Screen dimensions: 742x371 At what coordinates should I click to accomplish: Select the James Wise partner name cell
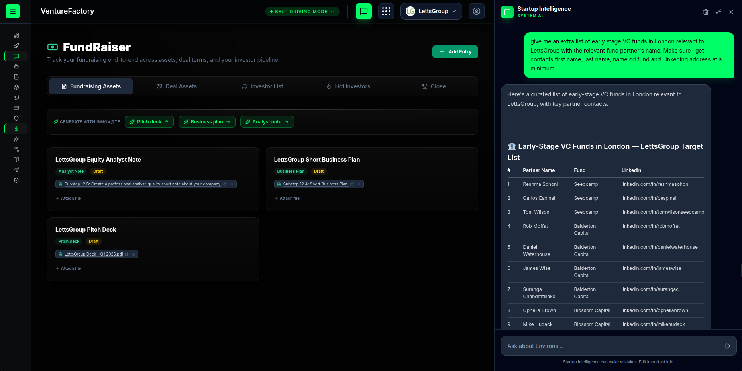coord(536,268)
